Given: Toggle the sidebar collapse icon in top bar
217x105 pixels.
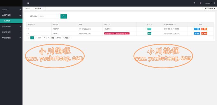Looking at the screenshot, I should click(28, 3).
